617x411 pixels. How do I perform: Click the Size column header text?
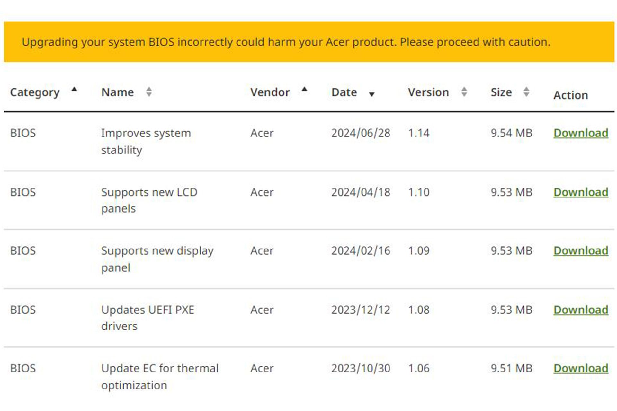[x=501, y=92]
